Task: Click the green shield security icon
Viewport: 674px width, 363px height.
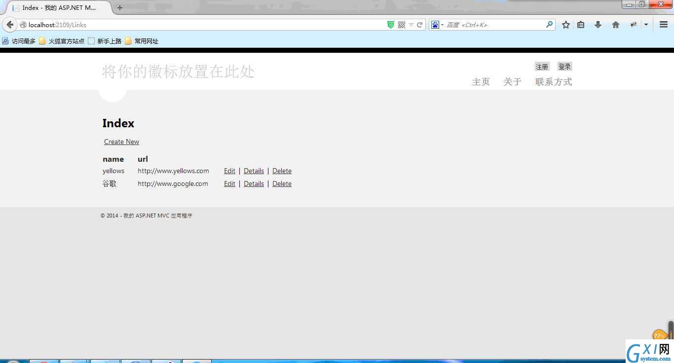Action: click(391, 25)
